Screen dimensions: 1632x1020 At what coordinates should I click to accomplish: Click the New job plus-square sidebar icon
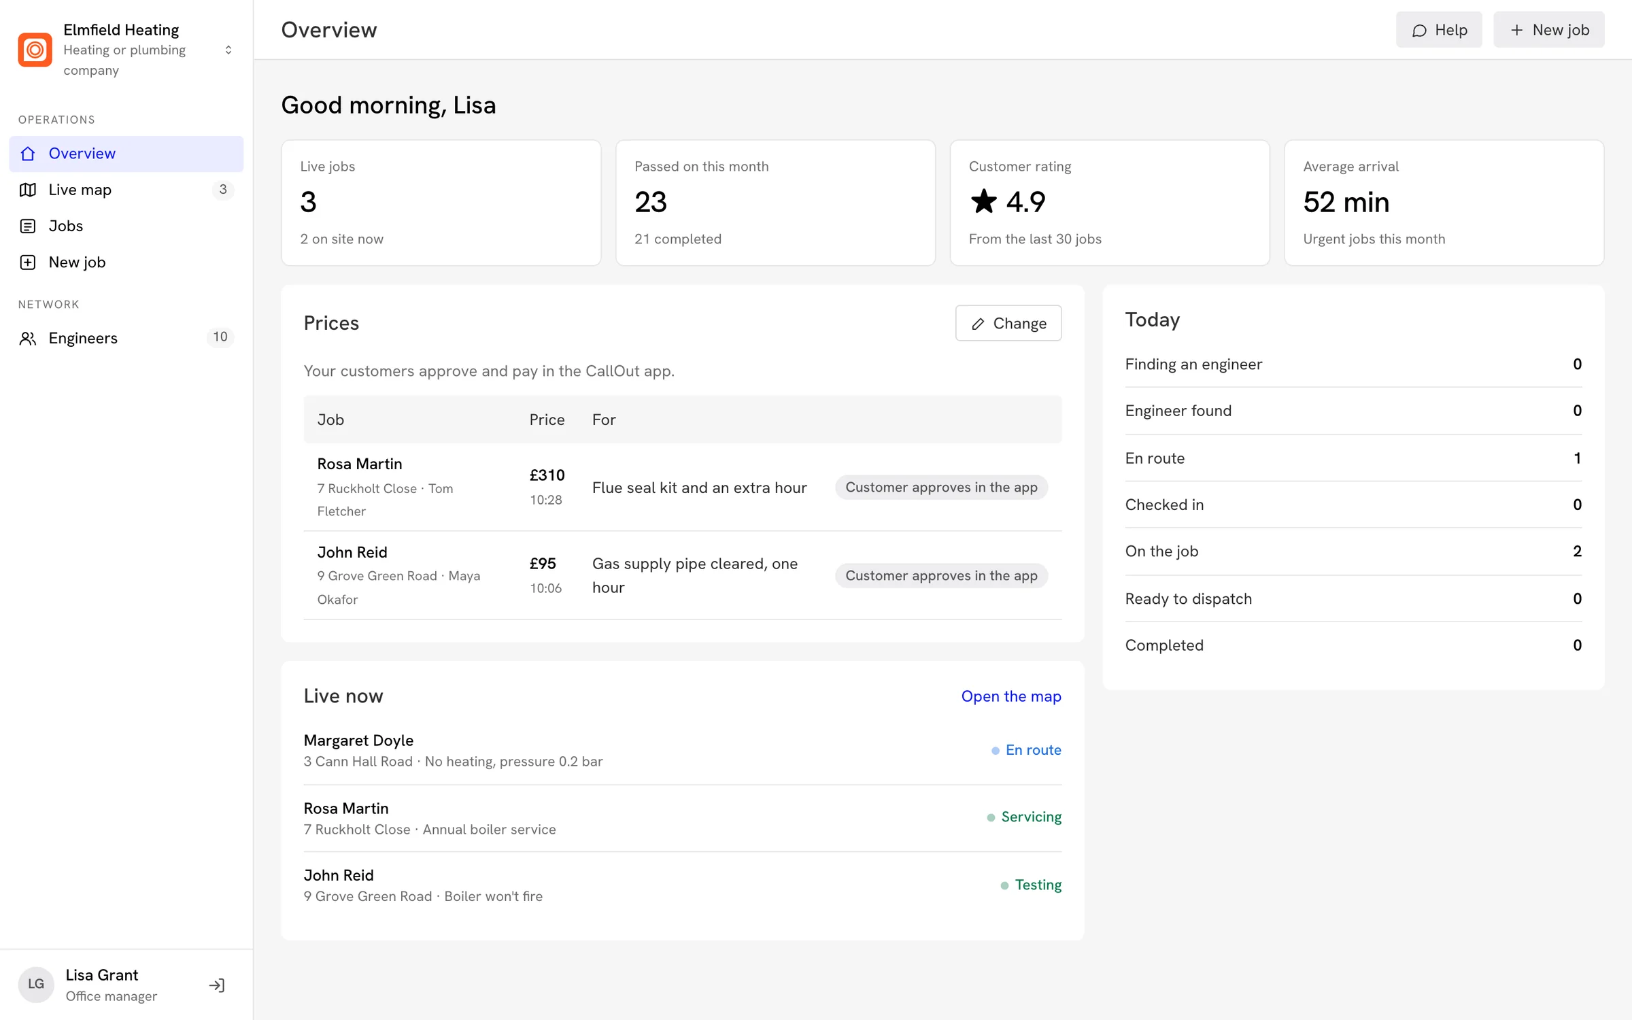(x=28, y=262)
